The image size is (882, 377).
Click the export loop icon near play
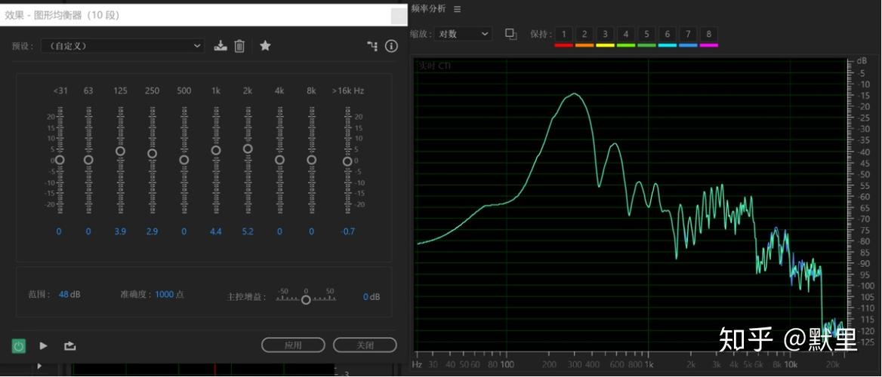[x=69, y=345]
